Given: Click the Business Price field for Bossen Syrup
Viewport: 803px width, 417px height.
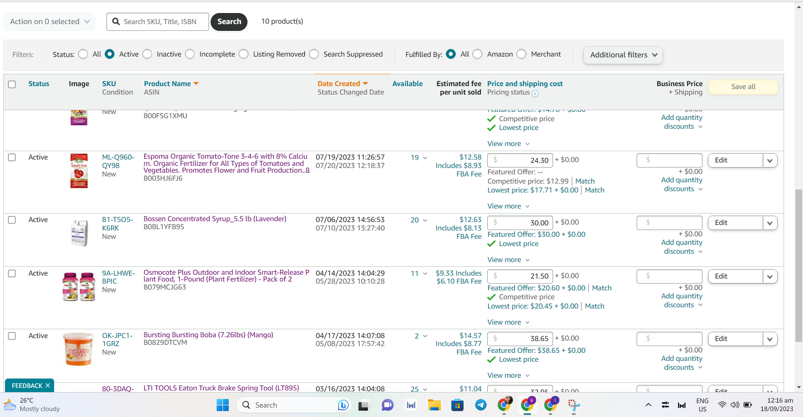Looking at the screenshot, I should (670, 223).
